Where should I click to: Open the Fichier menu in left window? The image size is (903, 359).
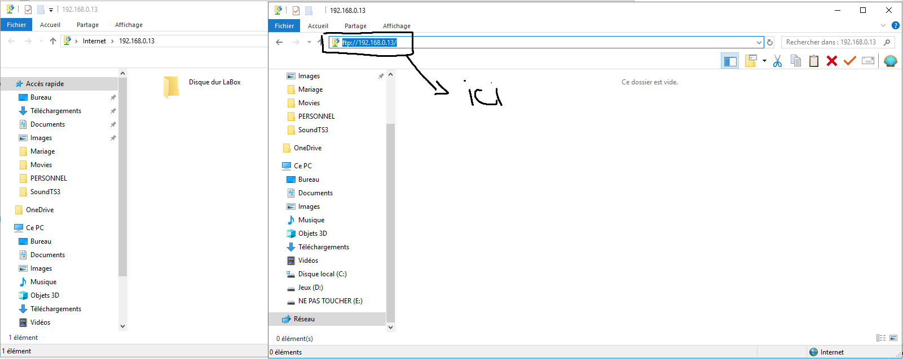click(16, 25)
